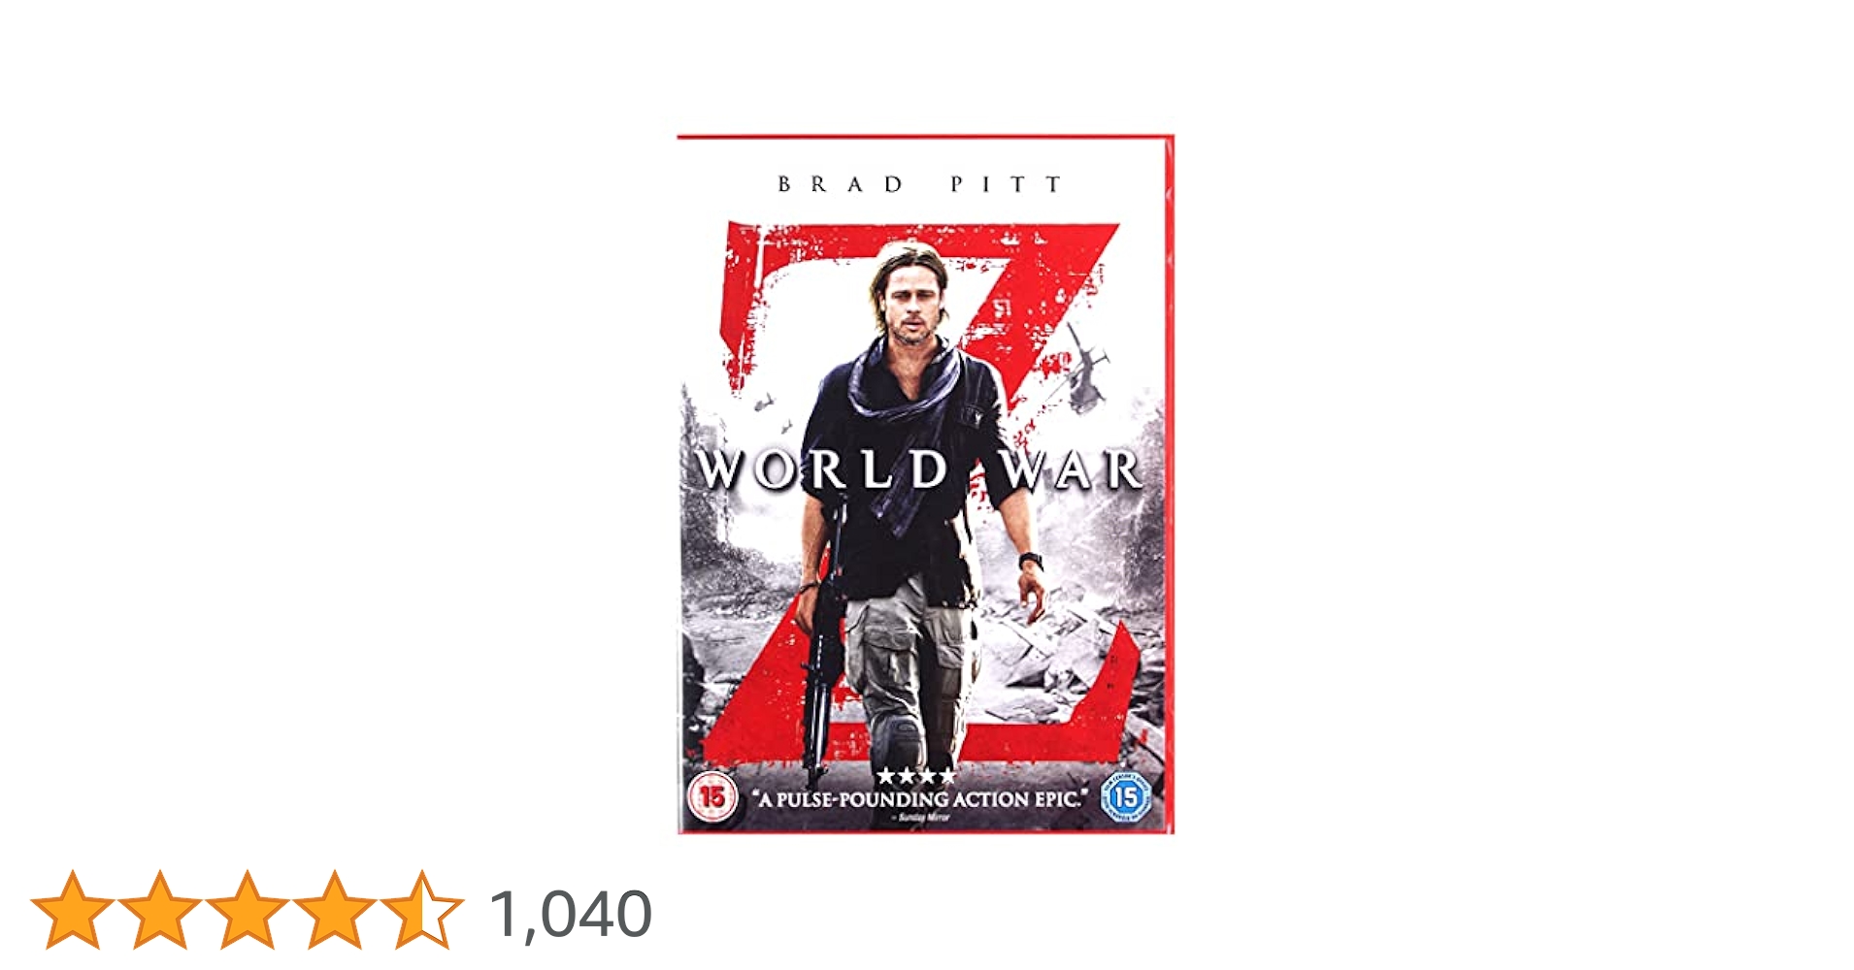Click the BRAD PITT name text on cover
Screen dimensions: 1854x970
coord(919,184)
